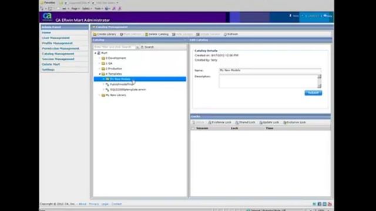Open the browser Tools menu
The width and height of the screenshot is (376, 211).
click(x=98, y=9)
